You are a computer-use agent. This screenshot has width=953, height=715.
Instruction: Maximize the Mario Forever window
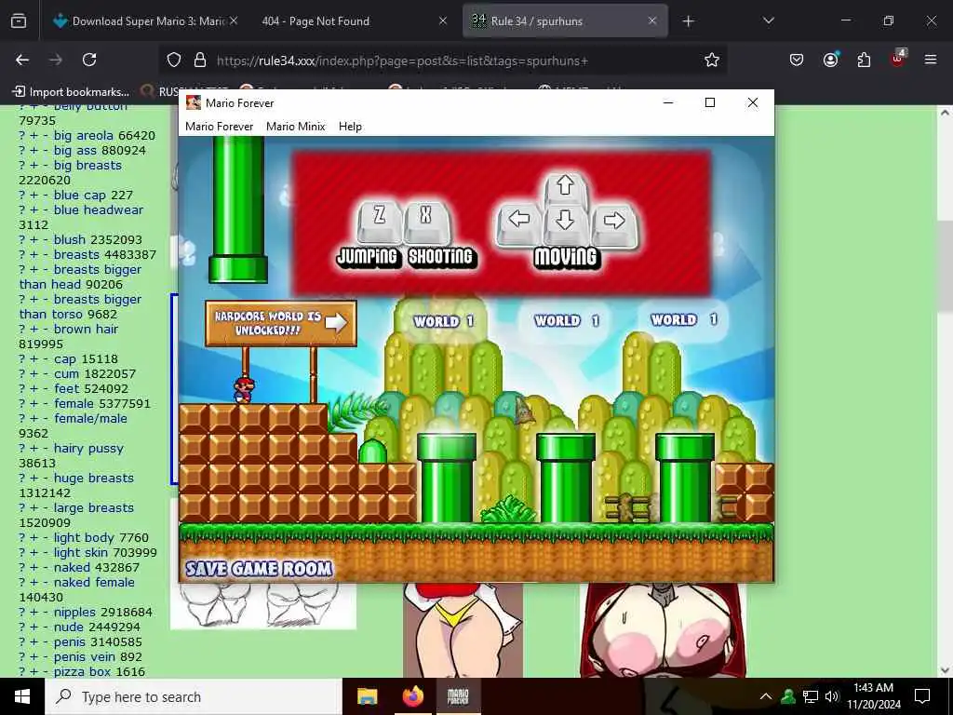pyautogui.click(x=710, y=102)
